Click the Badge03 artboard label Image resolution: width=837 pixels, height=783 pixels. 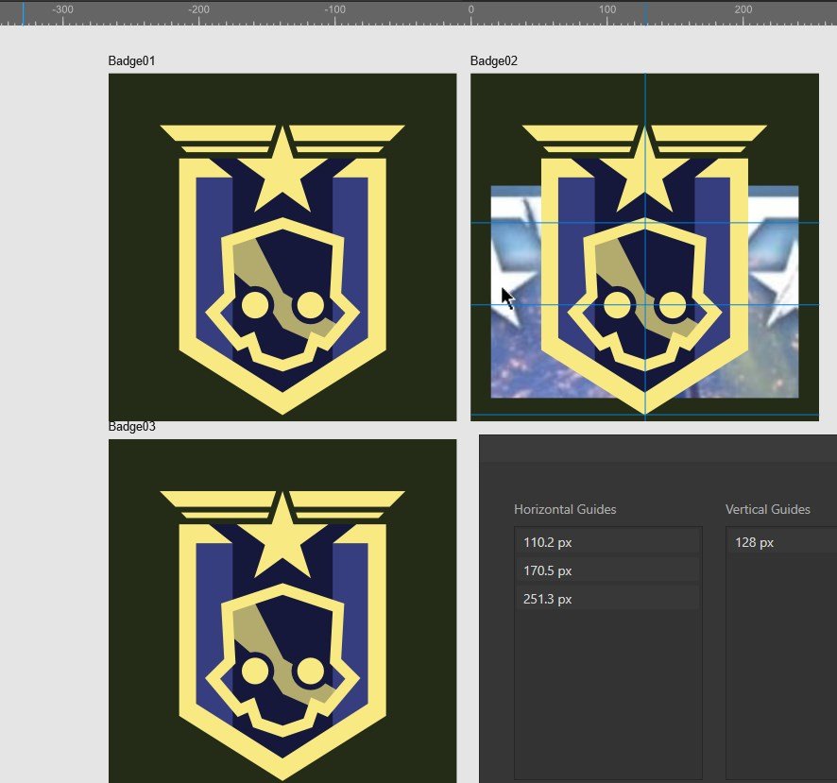pyautogui.click(x=131, y=426)
